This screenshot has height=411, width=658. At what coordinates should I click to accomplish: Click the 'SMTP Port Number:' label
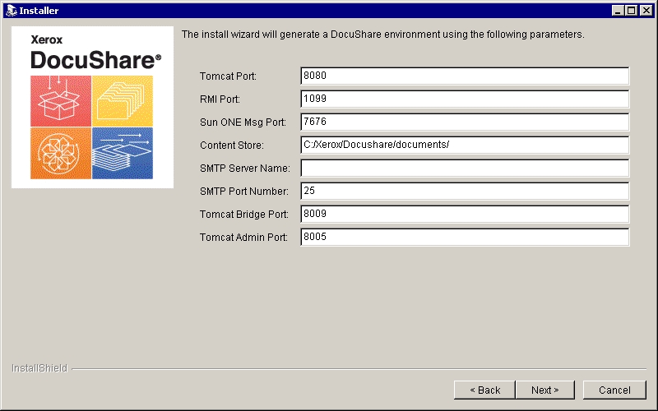click(244, 192)
